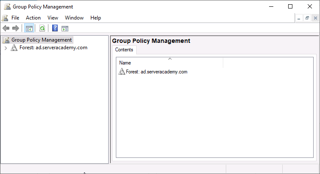The width and height of the screenshot is (320, 174).
Task: Open the Help menu
Action: [95, 18]
